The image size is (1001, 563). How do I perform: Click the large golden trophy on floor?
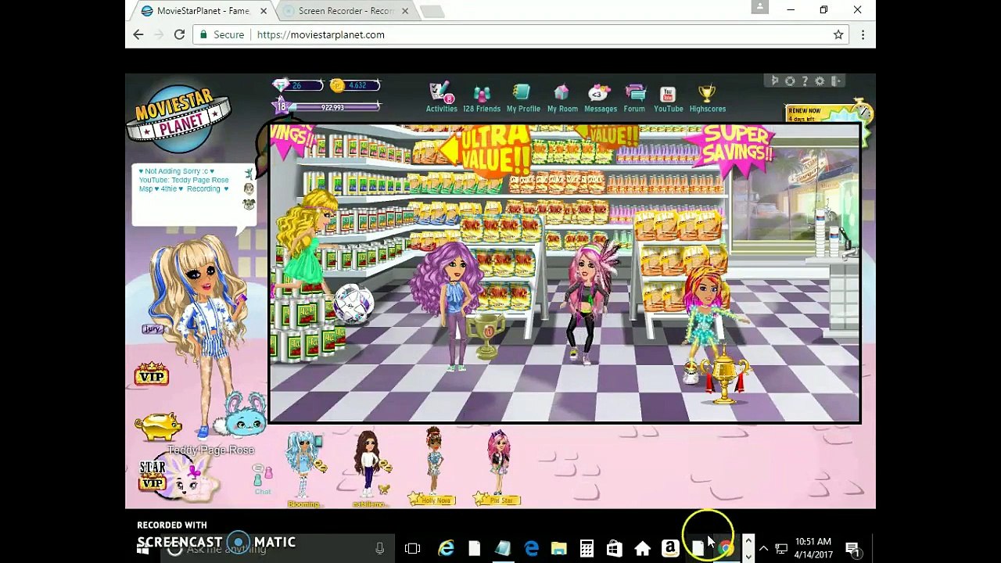pos(725,375)
